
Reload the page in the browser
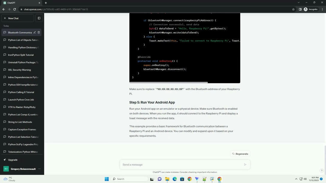click(x=14, y=9)
